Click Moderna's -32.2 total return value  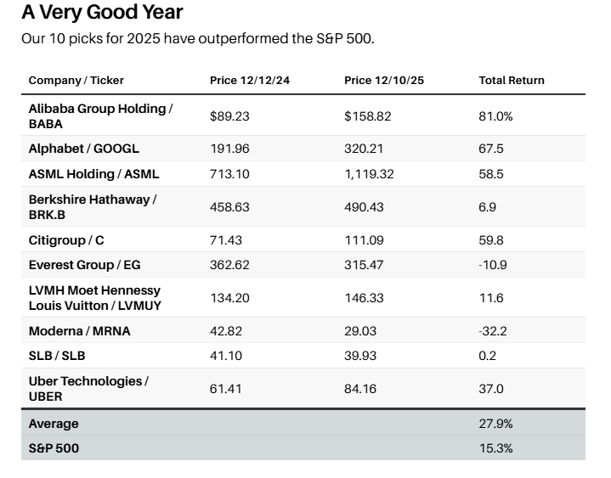(492, 331)
